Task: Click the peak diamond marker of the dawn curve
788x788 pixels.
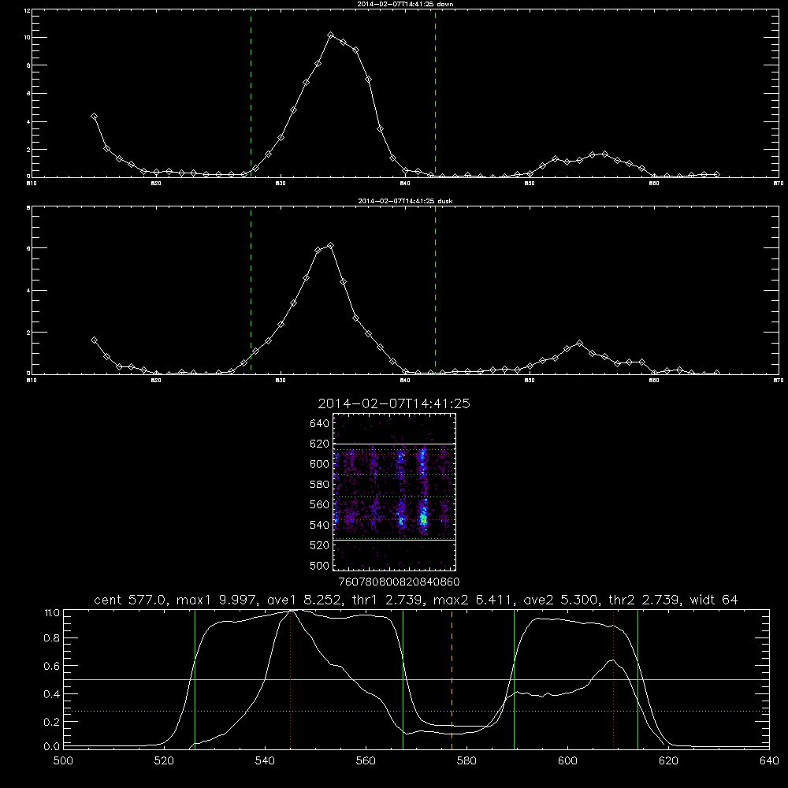Action: click(x=331, y=35)
